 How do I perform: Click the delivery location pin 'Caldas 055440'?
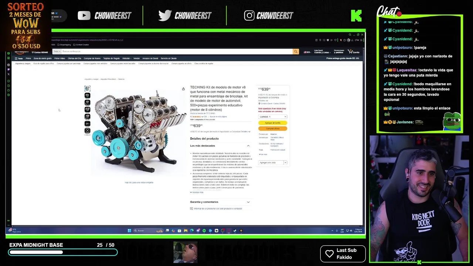(40, 52)
